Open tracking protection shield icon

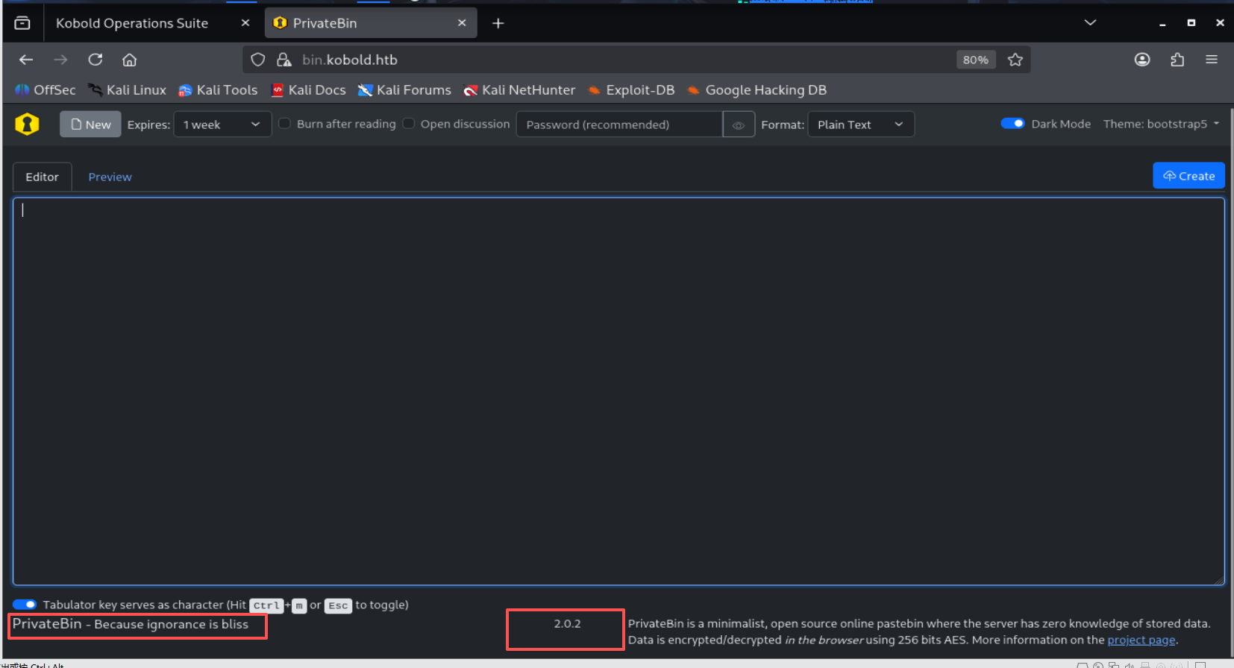point(258,60)
